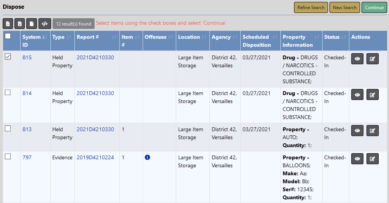The height and width of the screenshot is (203, 389).
Task: Edit the System ID 797 record
Action: click(373, 159)
